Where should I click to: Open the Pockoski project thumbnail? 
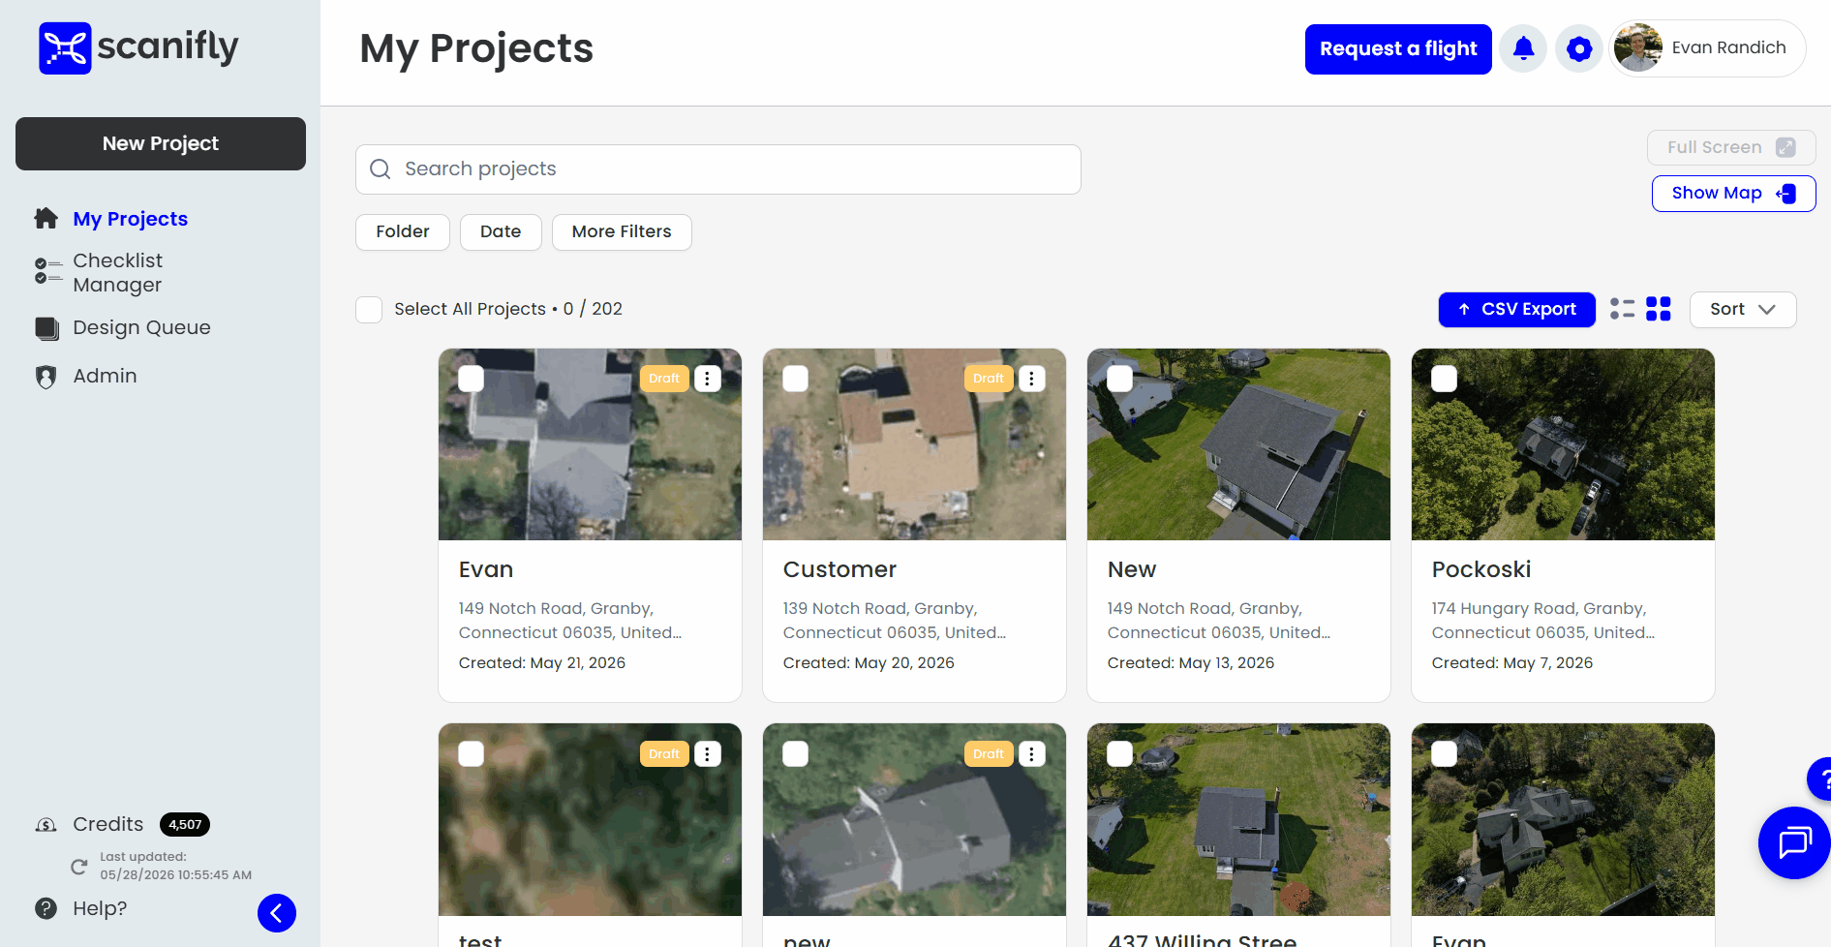[1563, 444]
